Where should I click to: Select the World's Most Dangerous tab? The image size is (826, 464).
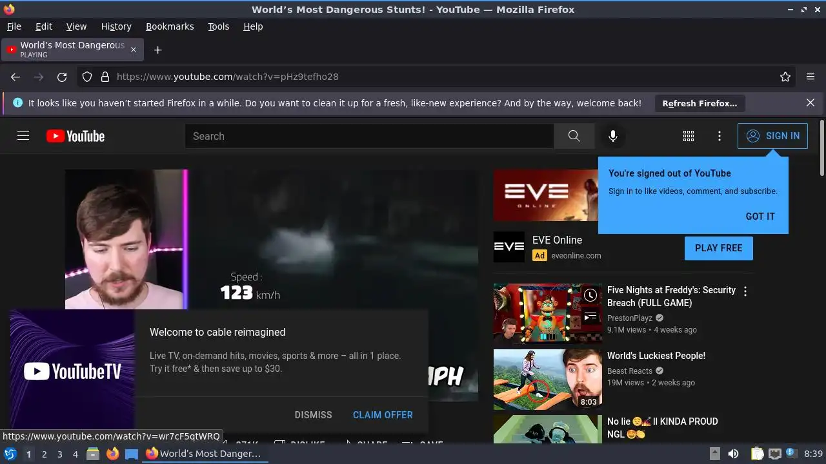pos(72,50)
